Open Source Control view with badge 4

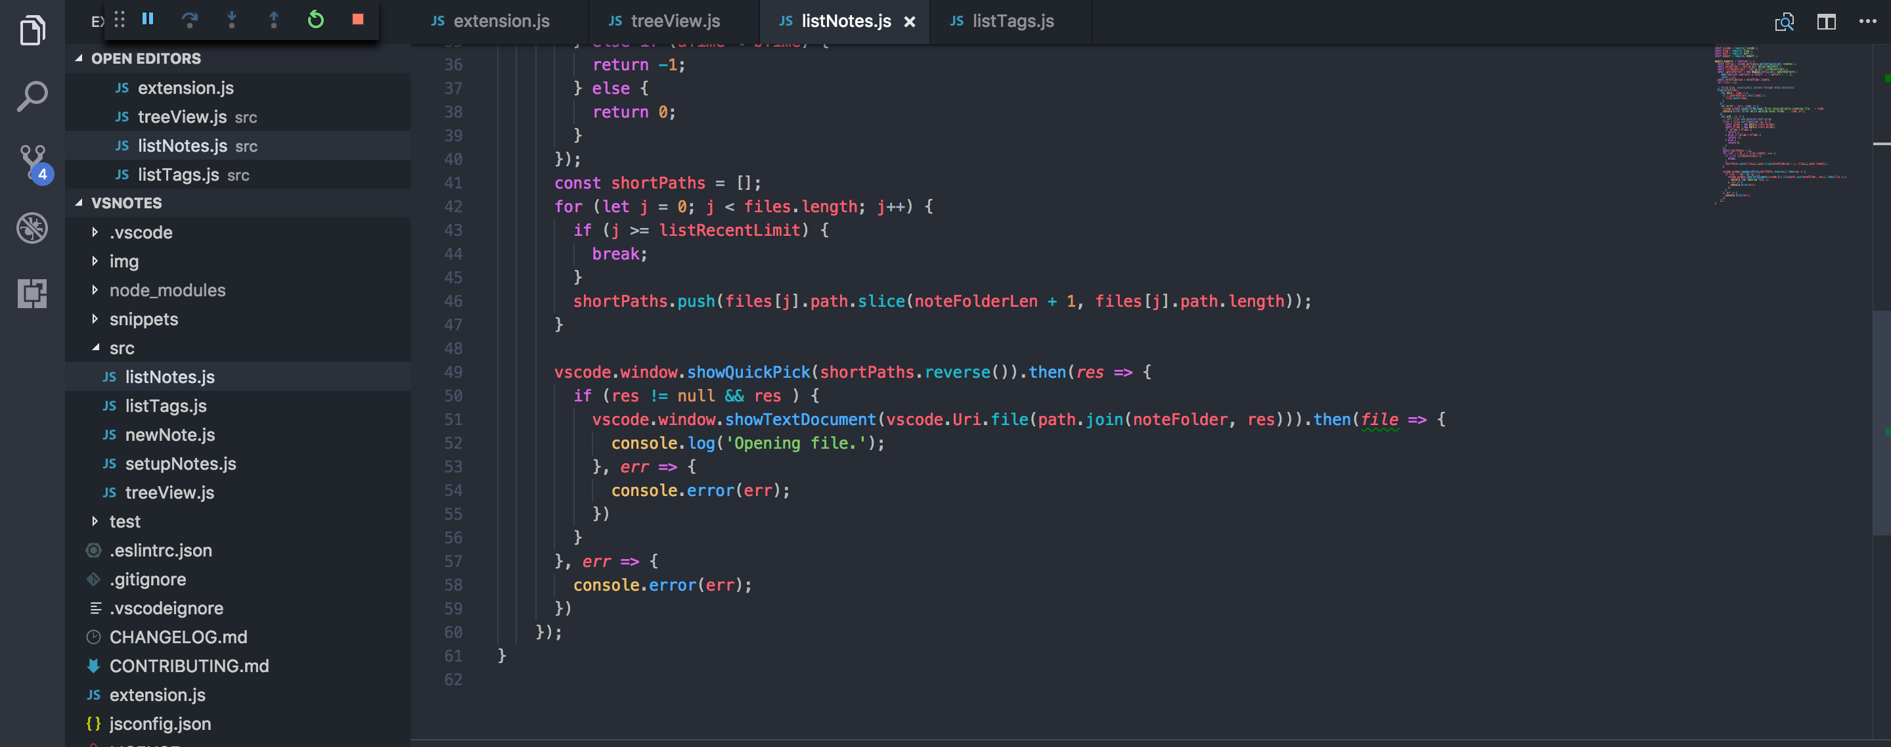coord(35,162)
